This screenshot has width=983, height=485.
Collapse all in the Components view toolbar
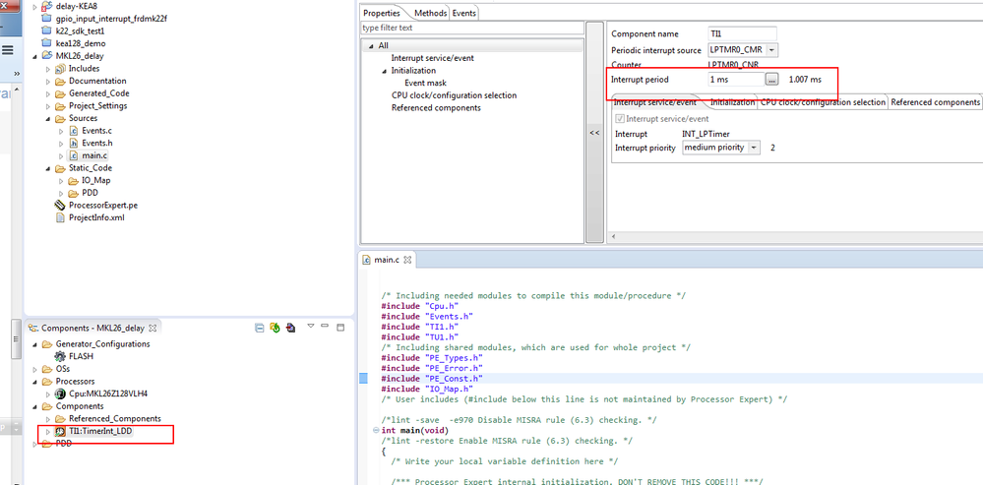coord(260,327)
